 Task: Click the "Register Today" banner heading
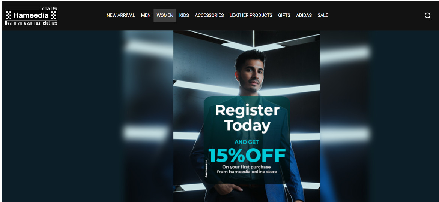[x=247, y=118]
